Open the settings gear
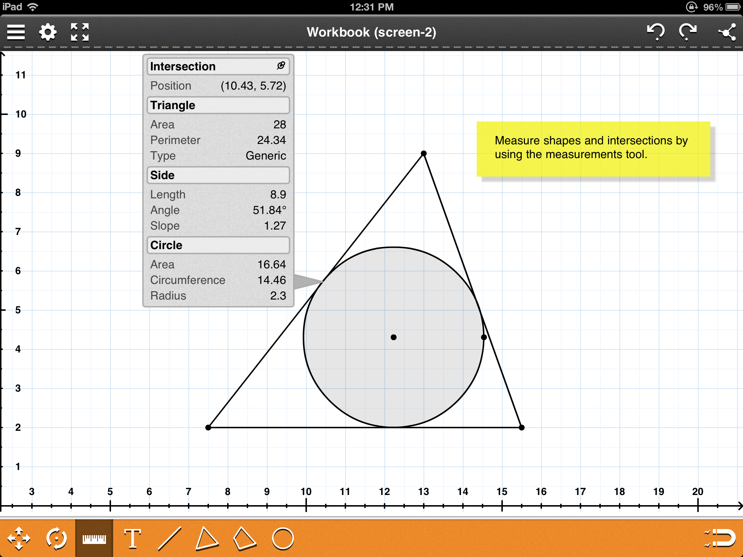The image size is (743, 557). tap(48, 32)
